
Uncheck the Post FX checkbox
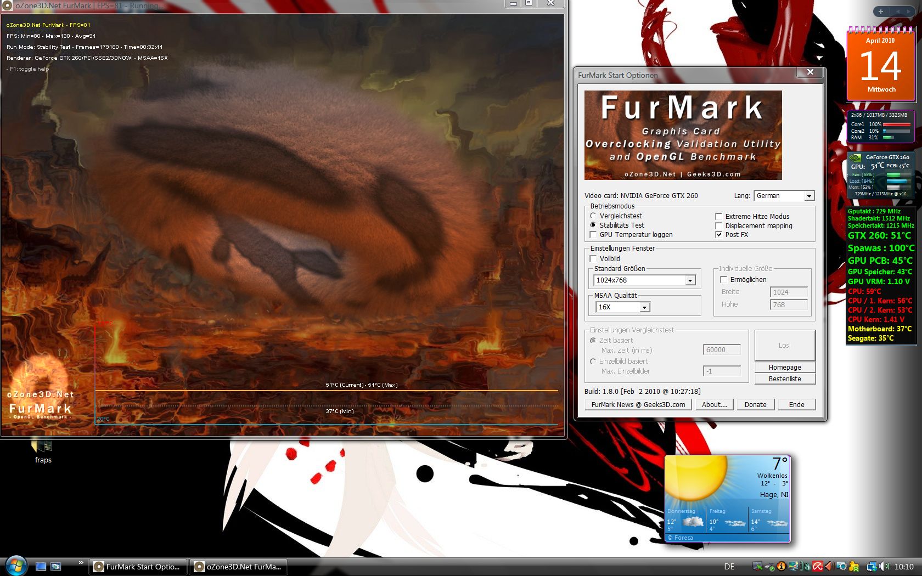[x=718, y=235]
